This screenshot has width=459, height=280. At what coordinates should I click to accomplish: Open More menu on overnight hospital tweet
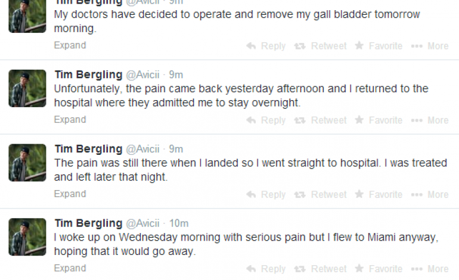click(430, 120)
